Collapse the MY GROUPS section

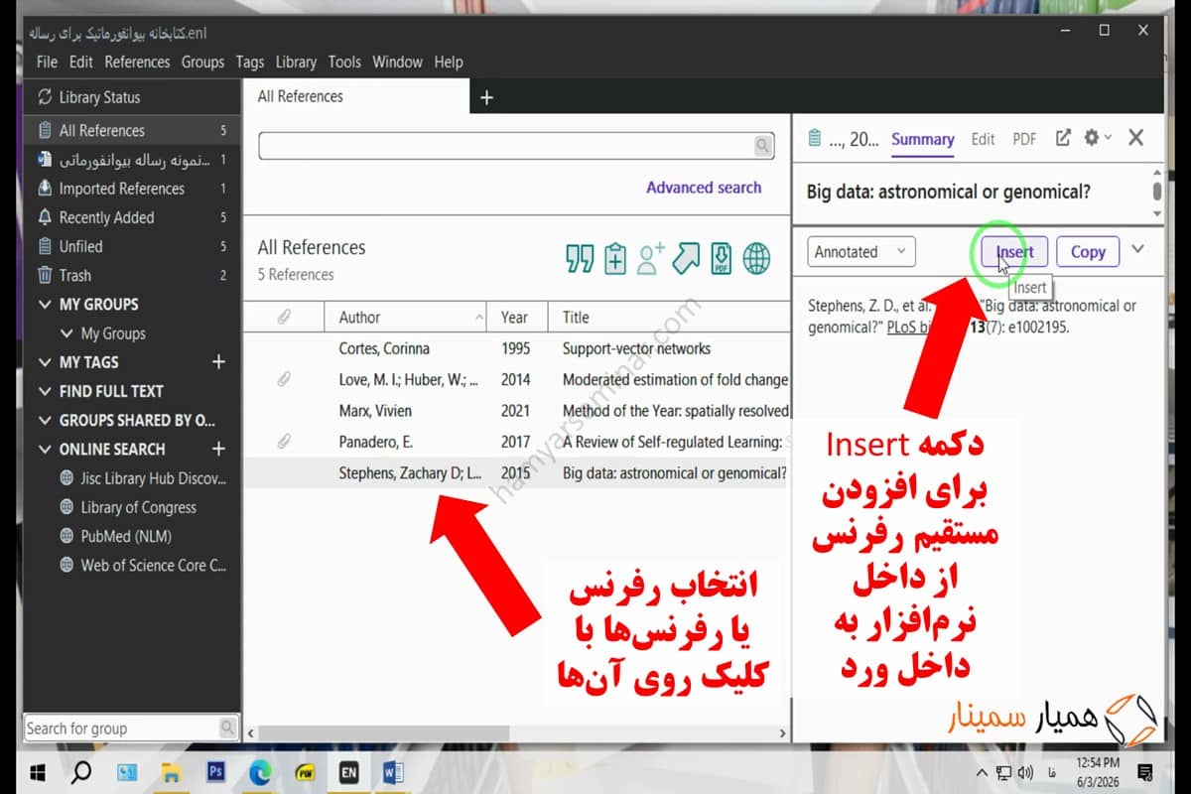(x=44, y=305)
